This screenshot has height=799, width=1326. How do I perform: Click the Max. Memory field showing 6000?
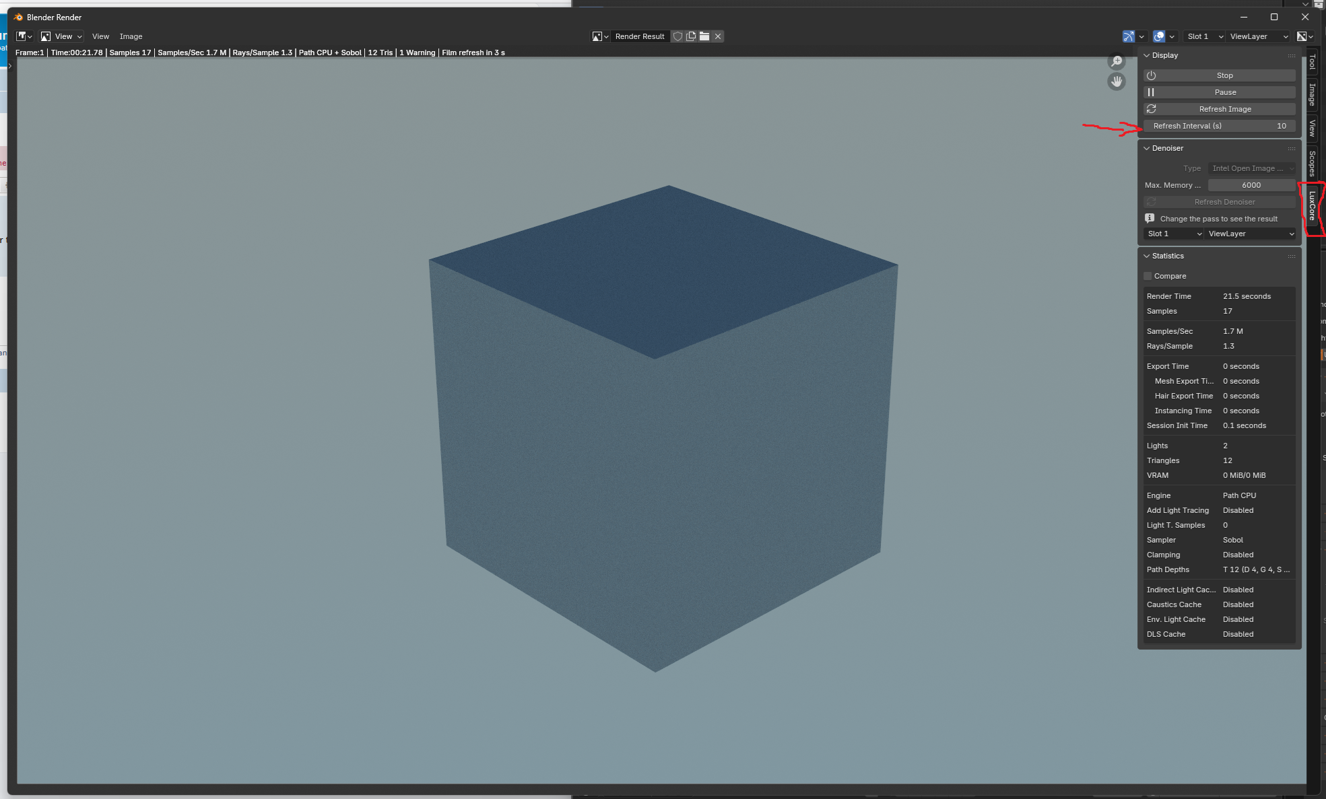pos(1251,185)
